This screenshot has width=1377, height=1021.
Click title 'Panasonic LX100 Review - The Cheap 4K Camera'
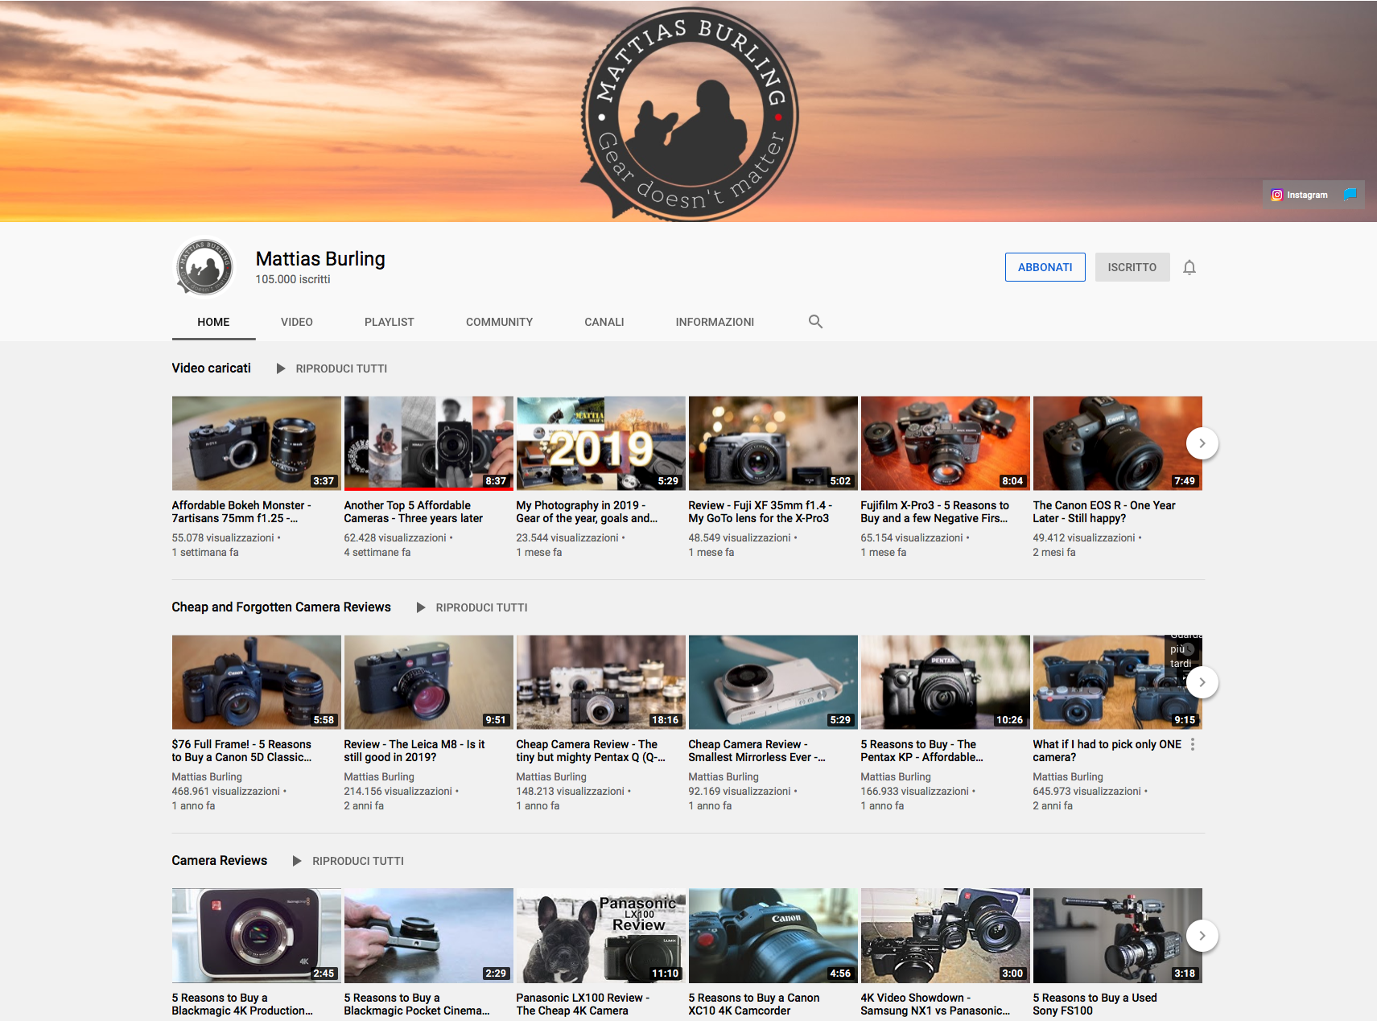click(x=583, y=1004)
